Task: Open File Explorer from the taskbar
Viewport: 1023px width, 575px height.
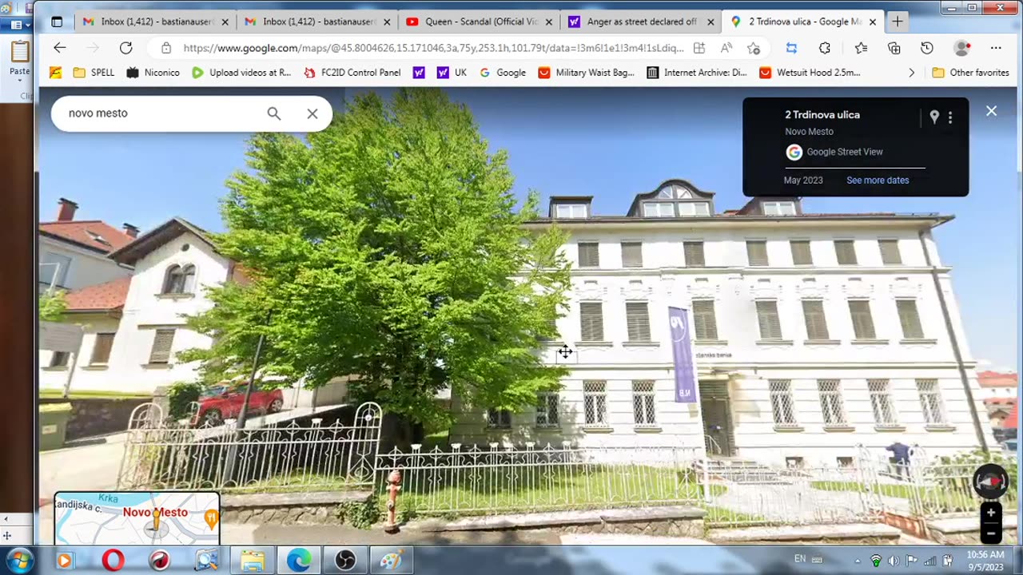Action: (253, 561)
